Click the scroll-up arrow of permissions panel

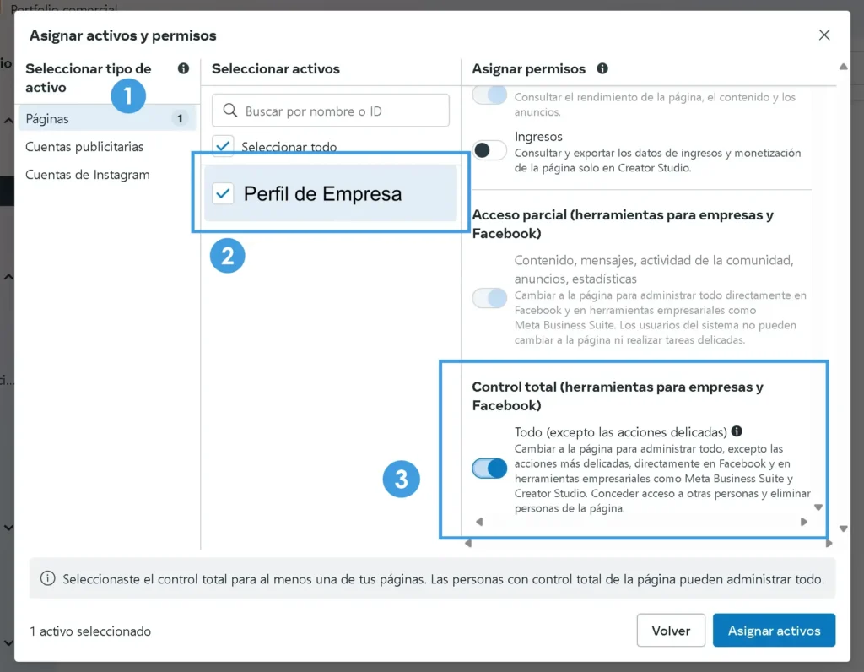(843, 67)
